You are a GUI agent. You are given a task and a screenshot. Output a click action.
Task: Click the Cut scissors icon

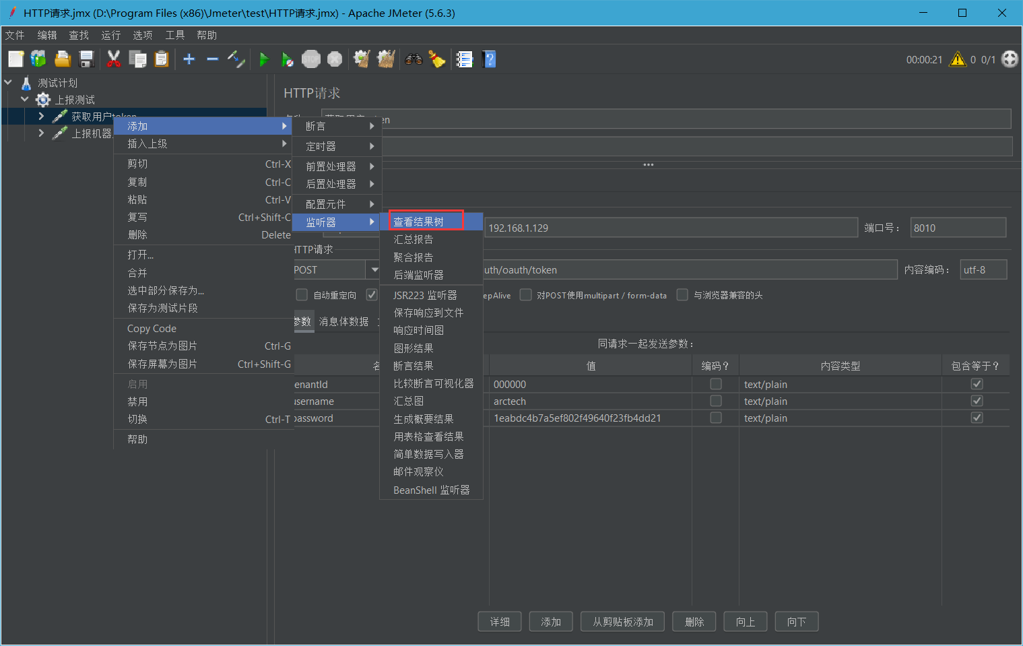114,59
